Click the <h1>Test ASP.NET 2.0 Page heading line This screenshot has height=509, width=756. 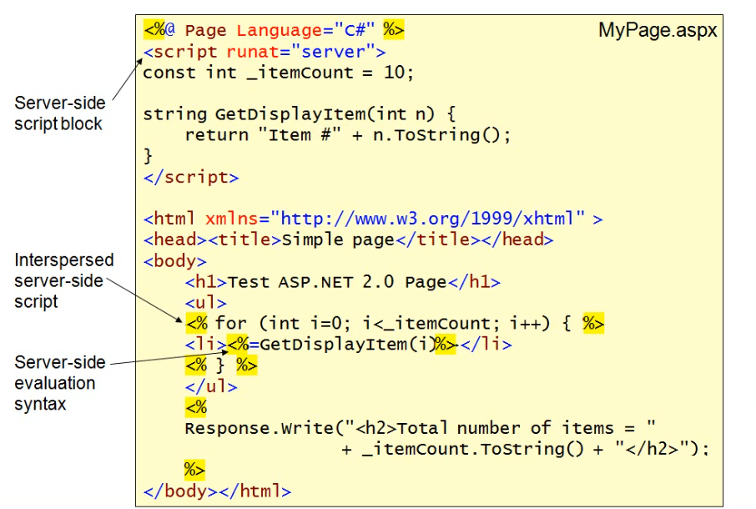tap(343, 281)
